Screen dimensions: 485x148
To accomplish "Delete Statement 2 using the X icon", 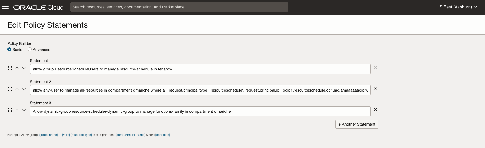I will pos(376,89).
